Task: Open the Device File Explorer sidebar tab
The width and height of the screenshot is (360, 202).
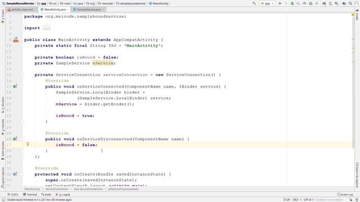Action: [357, 175]
